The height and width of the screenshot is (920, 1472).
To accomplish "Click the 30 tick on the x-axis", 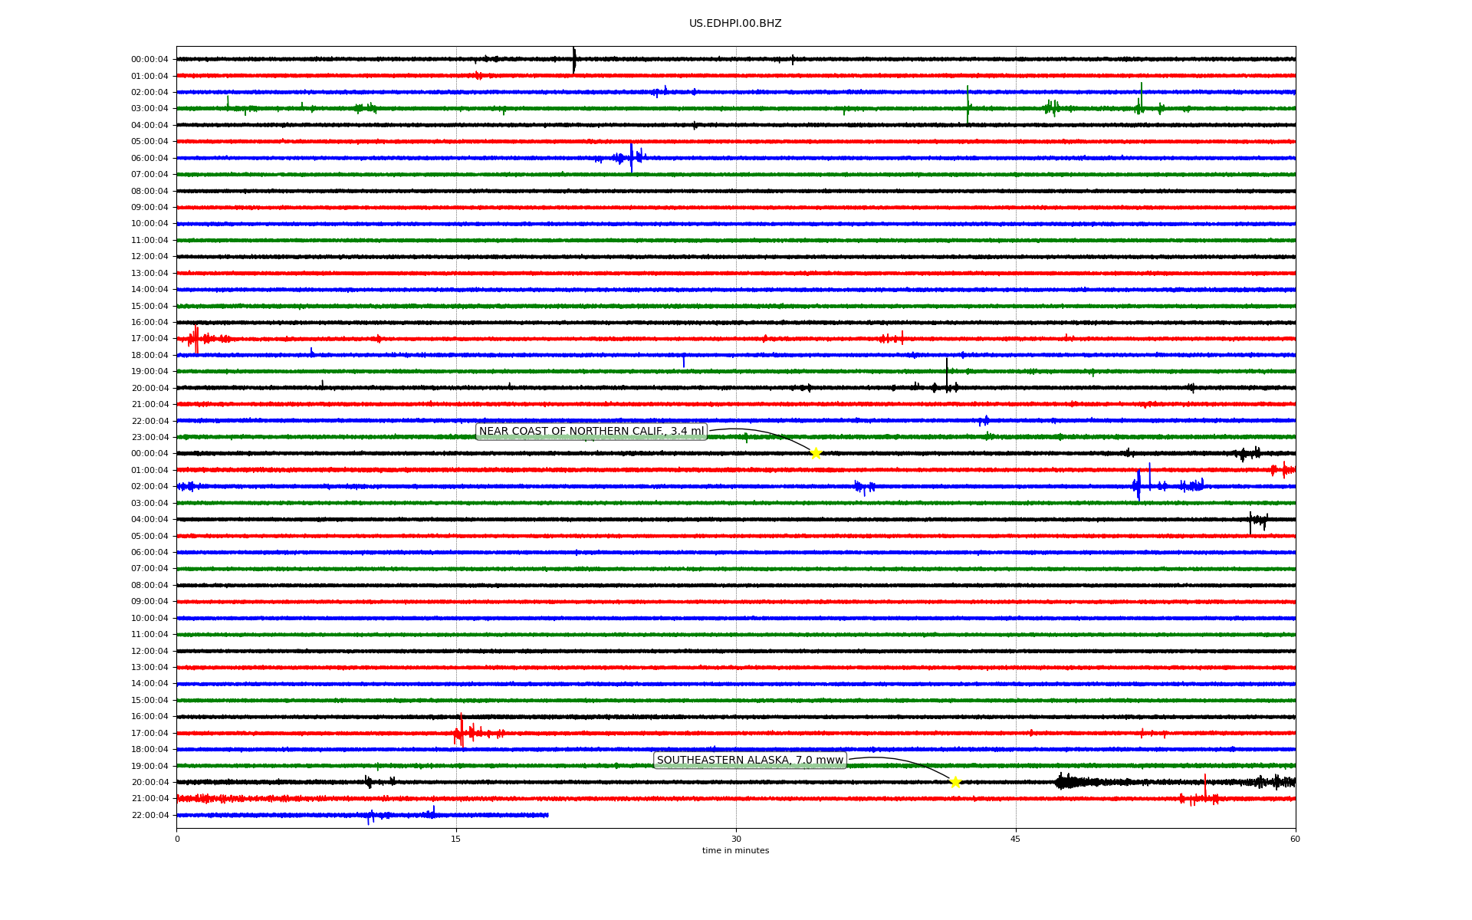I will 736,839.
